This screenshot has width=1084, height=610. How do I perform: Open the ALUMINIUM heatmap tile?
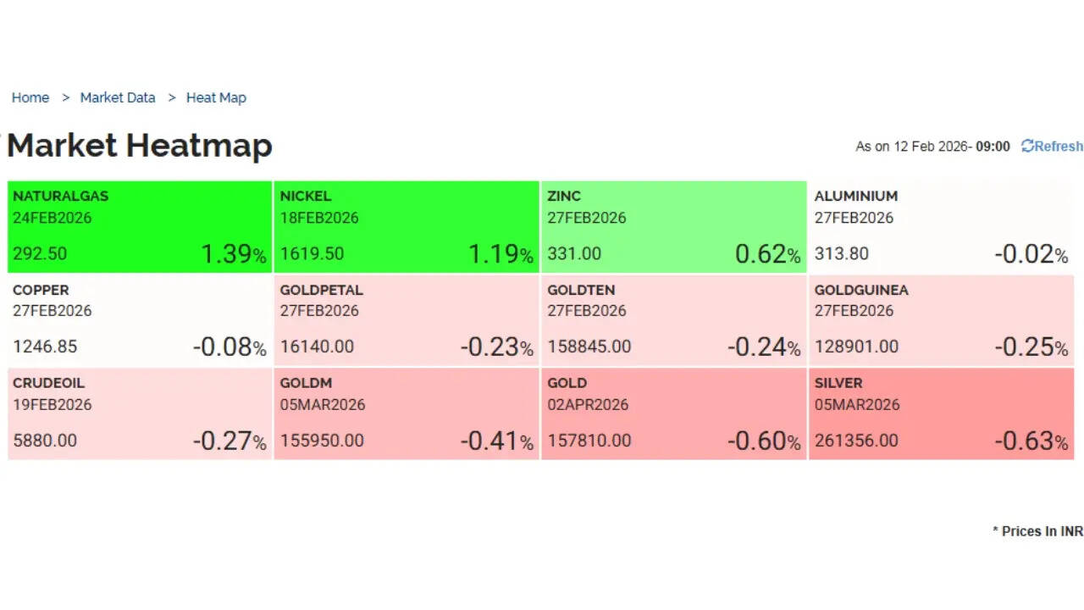[x=941, y=226]
